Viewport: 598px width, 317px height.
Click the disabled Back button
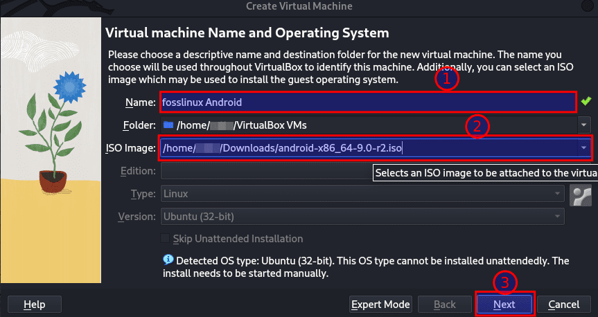point(445,305)
